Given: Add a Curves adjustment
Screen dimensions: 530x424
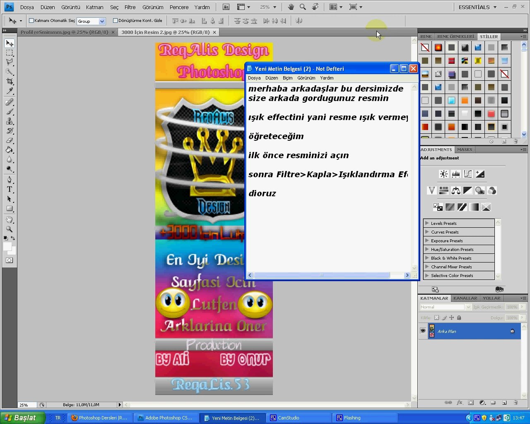Looking at the screenshot, I should pos(468,174).
